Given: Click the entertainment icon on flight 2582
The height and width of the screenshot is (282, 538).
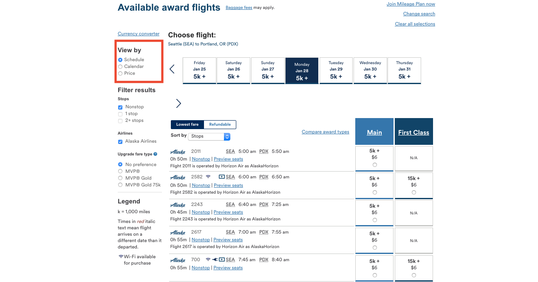Looking at the screenshot, I should [x=222, y=177].
